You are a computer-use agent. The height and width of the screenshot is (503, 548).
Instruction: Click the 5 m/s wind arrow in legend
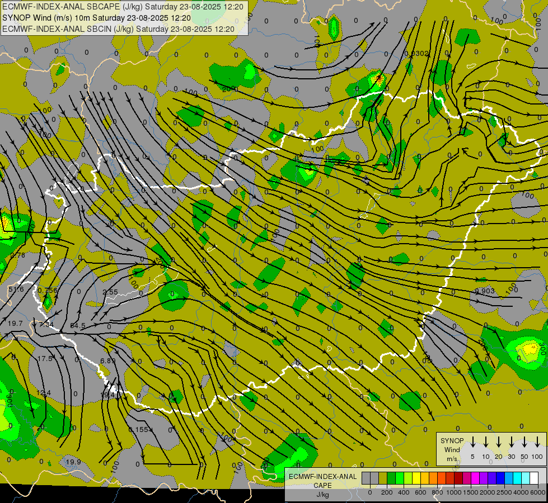(x=473, y=442)
